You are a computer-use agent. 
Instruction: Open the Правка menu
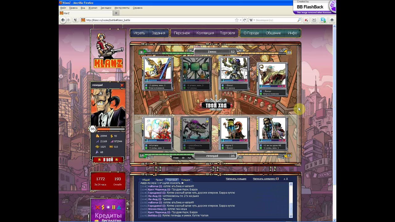[x=73, y=8]
